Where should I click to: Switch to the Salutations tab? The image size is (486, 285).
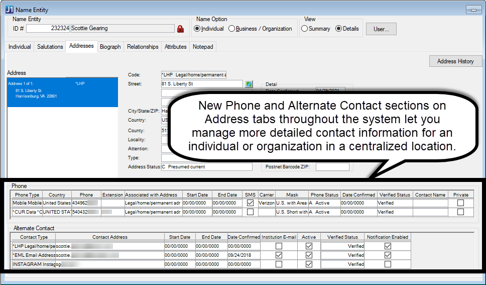click(50, 47)
